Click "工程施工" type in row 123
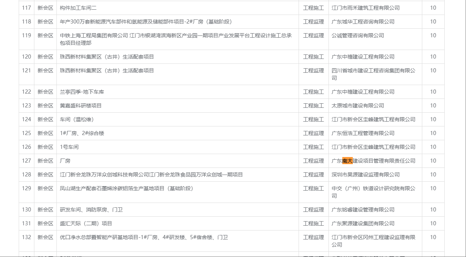The height and width of the screenshot is (257, 466). coord(314,106)
